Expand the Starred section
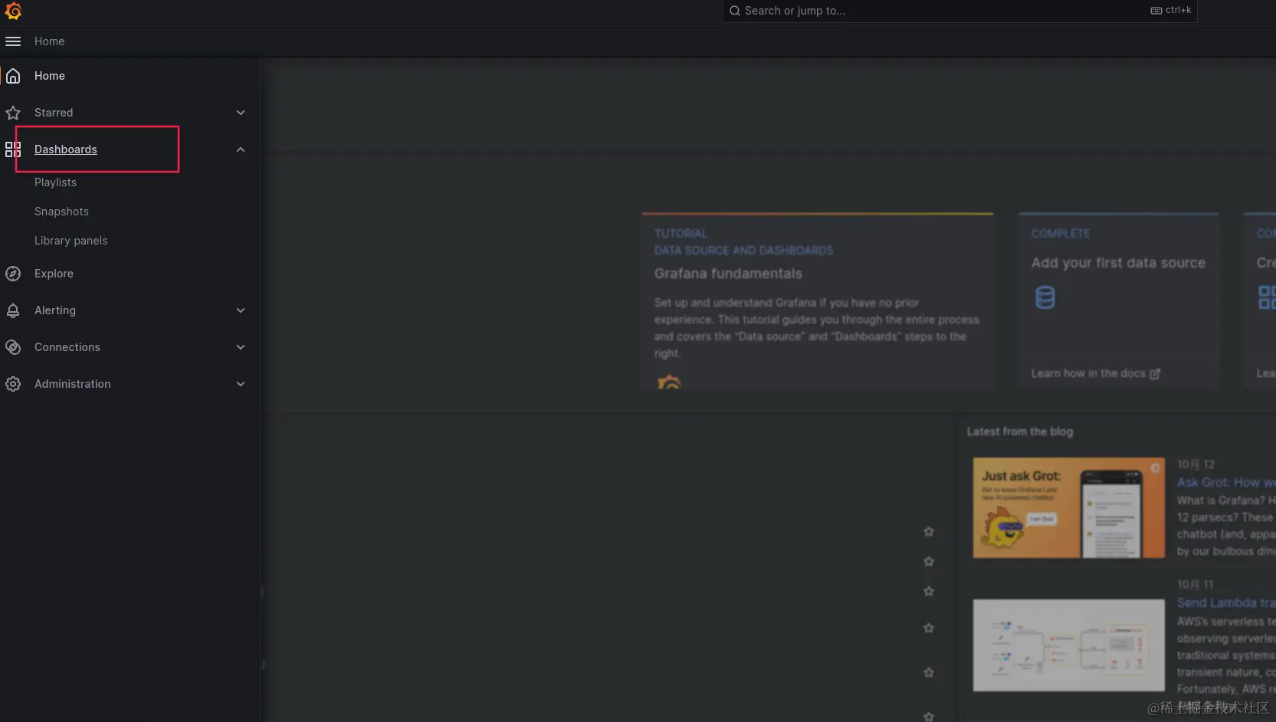The width and height of the screenshot is (1276, 722). [x=241, y=113]
